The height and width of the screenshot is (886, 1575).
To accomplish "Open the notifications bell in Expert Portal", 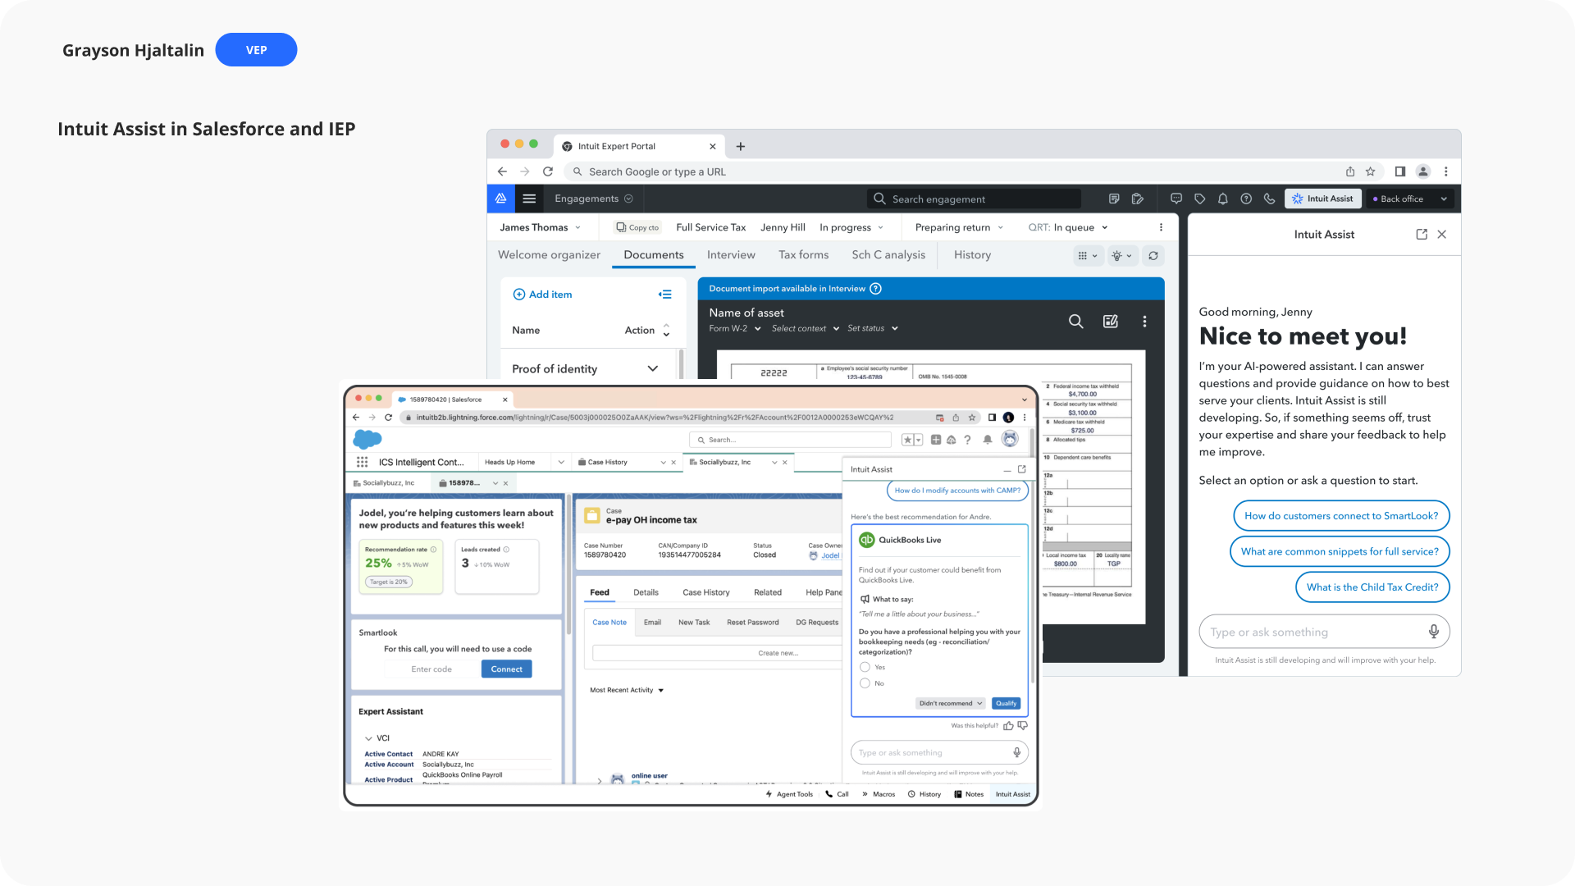I will pos(1222,199).
